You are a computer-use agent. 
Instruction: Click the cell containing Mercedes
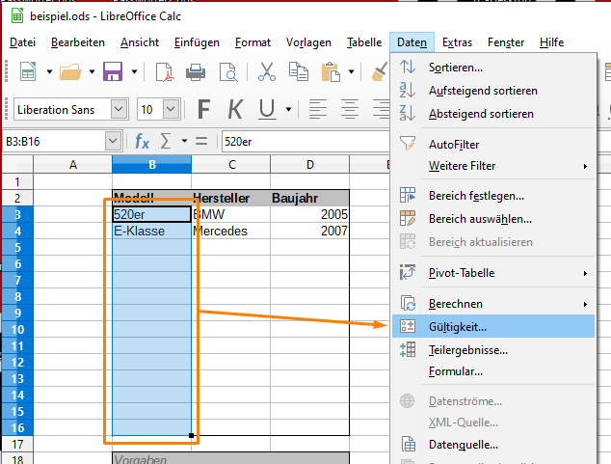[x=230, y=231]
